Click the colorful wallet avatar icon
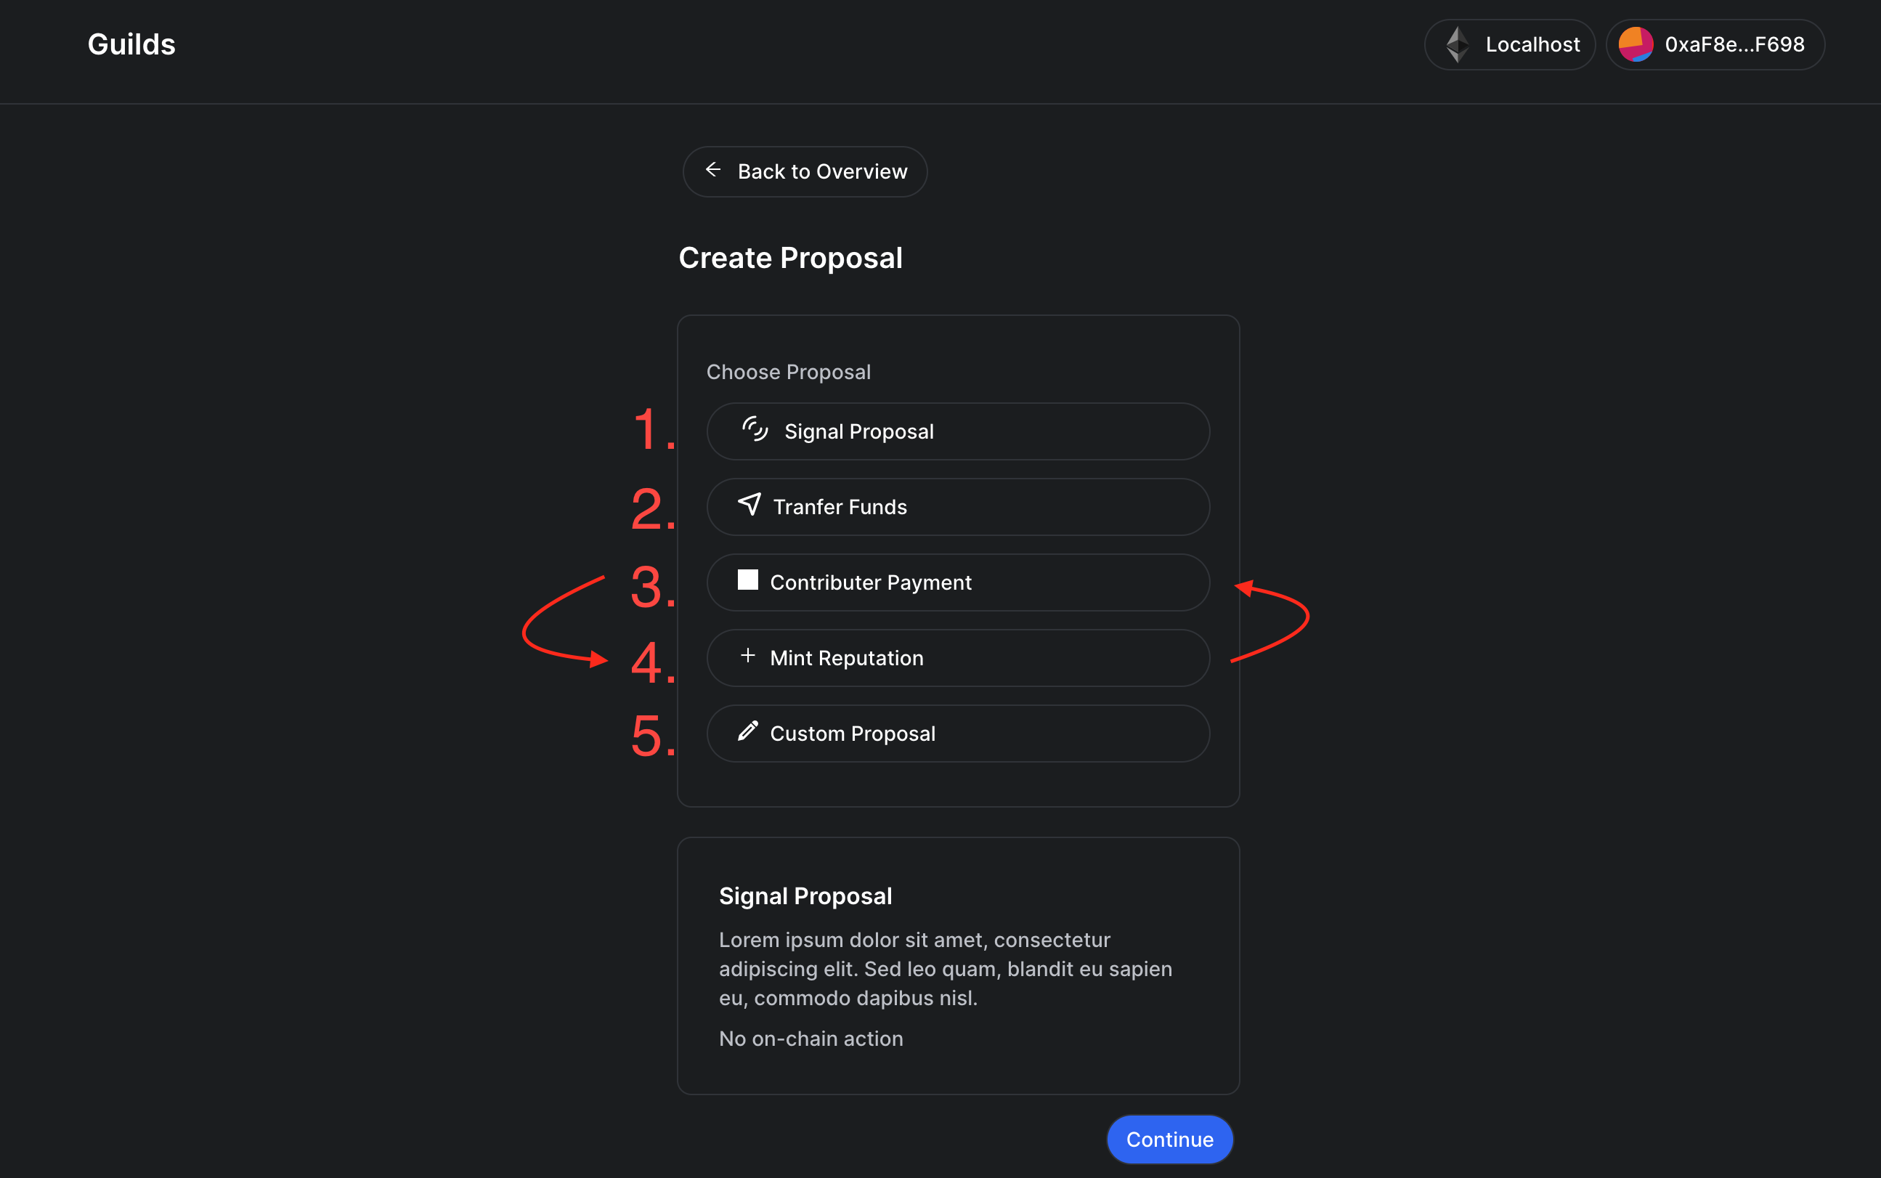The height and width of the screenshot is (1178, 1881). [x=1636, y=44]
